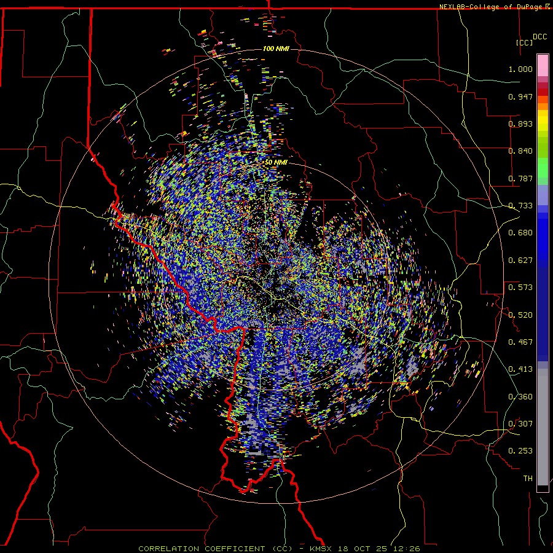The width and height of the screenshot is (553, 553).
Task: Click the 0.573 legend value
Action: tap(520, 288)
